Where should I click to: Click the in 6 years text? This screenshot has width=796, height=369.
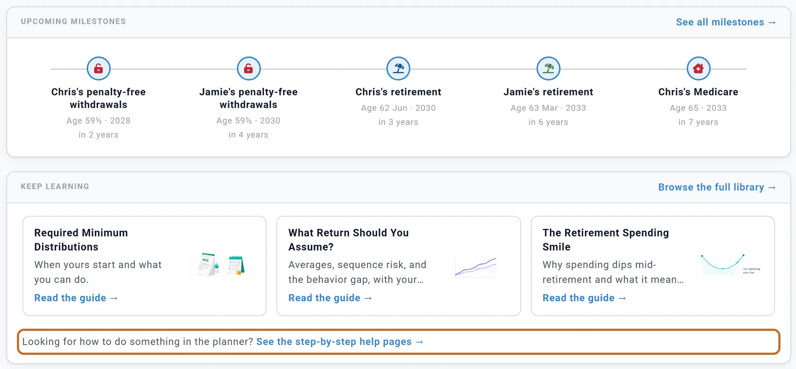548,122
